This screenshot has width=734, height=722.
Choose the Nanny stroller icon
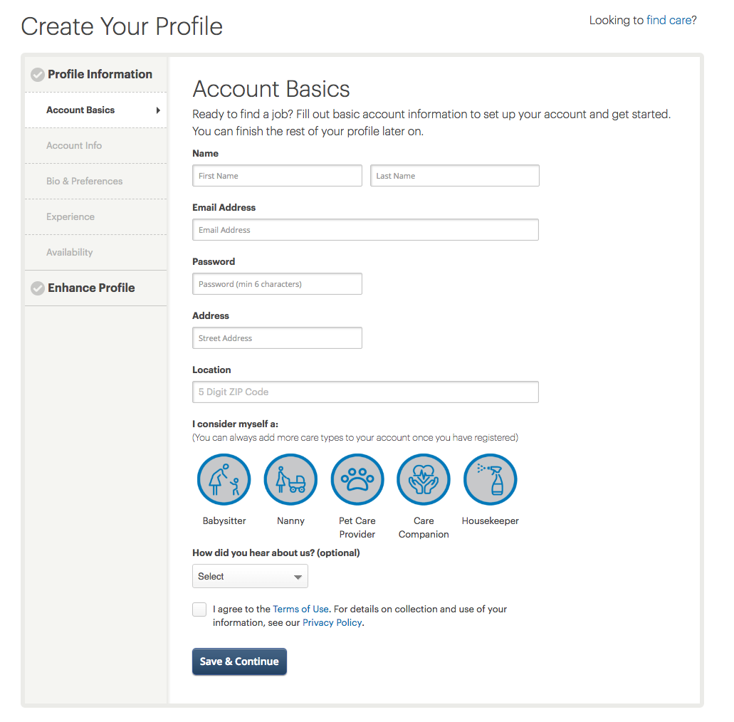pos(290,480)
